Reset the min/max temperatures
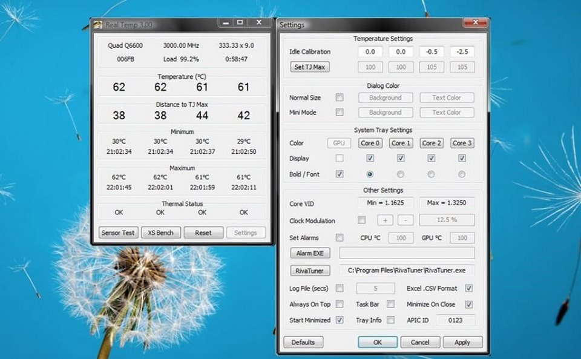The width and height of the screenshot is (581, 359). [x=203, y=232]
